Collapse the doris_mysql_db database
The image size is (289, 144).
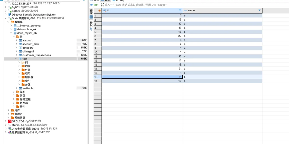(11, 33)
